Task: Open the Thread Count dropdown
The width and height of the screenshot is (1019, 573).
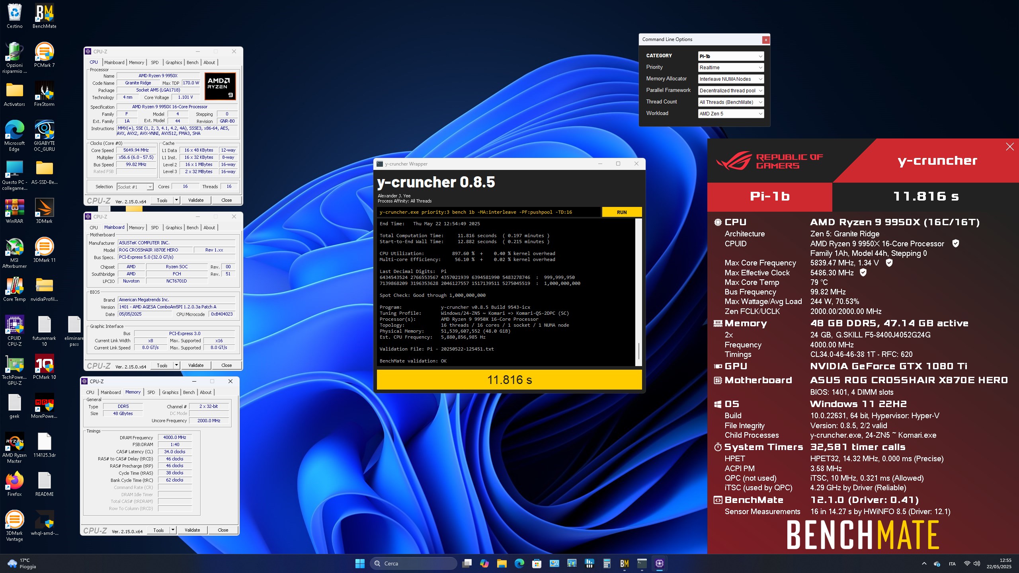Action: 731,102
